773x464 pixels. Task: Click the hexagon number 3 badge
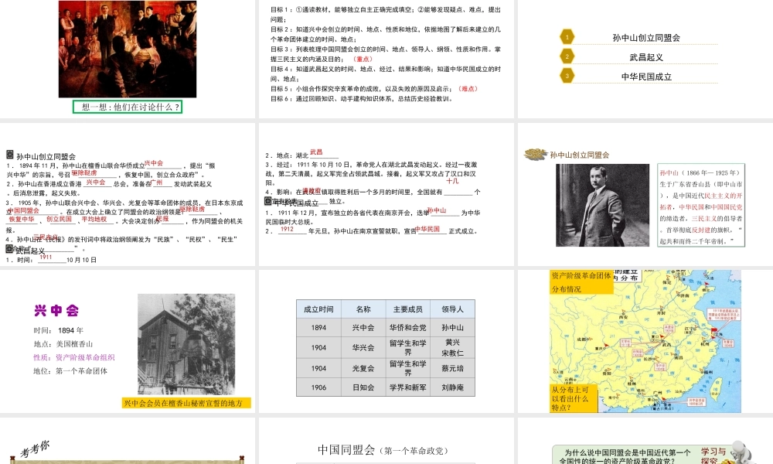(x=567, y=76)
